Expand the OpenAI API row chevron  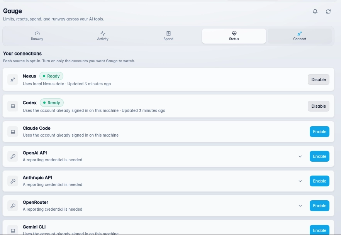click(x=300, y=156)
